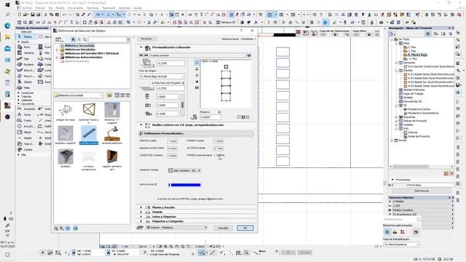Expand Listar y Etiquetar panel
The image size is (466, 262).
[x=141, y=217]
